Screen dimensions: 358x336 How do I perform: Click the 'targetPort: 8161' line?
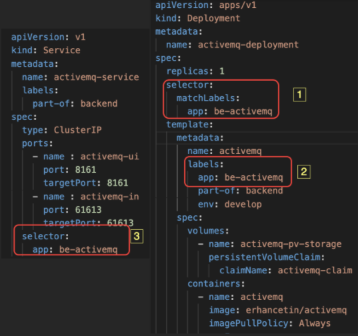85,183
